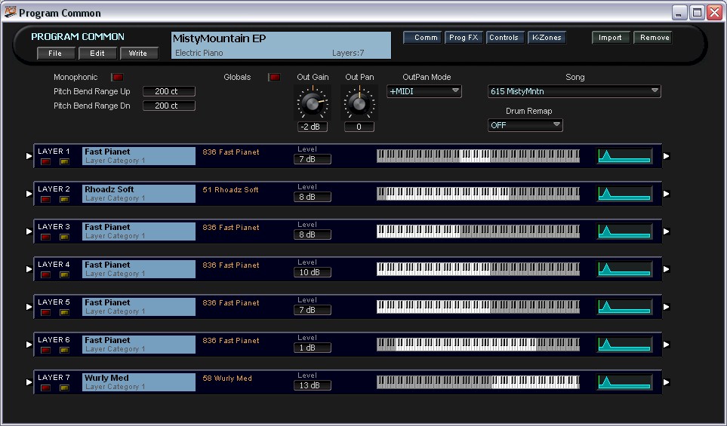Click Layer 2 keyboard range display
The width and height of the screenshot is (727, 426).
click(x=478, y=194)
